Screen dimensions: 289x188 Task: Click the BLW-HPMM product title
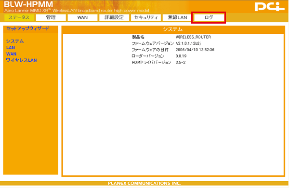[28, 4]
